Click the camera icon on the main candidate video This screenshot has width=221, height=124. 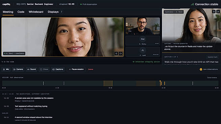pyautogui.click(x=120, y=54)
